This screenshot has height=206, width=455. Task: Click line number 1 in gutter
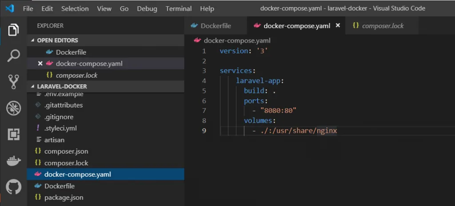(204, 51)
